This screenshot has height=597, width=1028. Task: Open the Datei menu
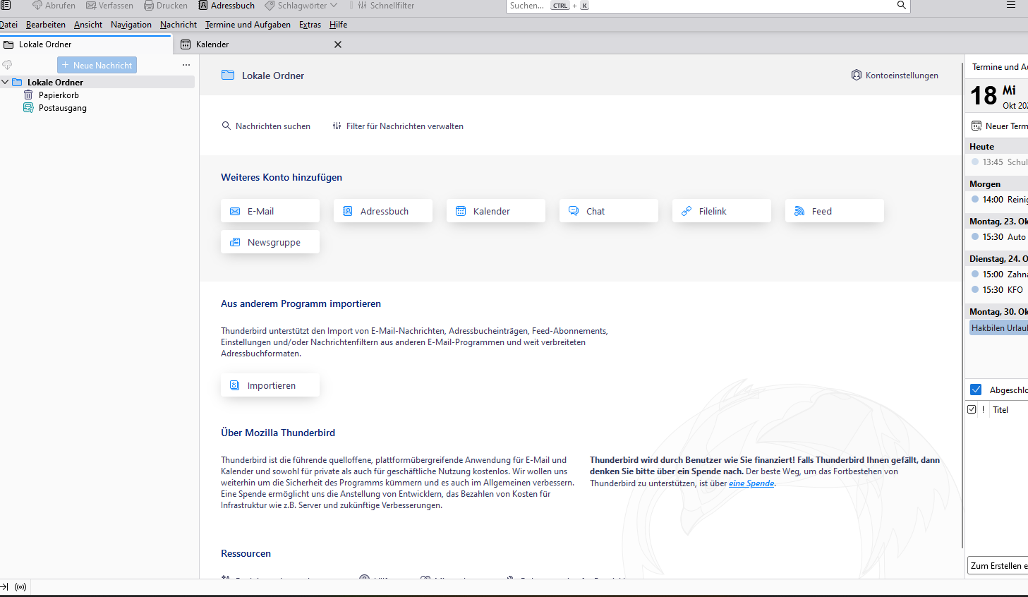click(x=8, y=25)
